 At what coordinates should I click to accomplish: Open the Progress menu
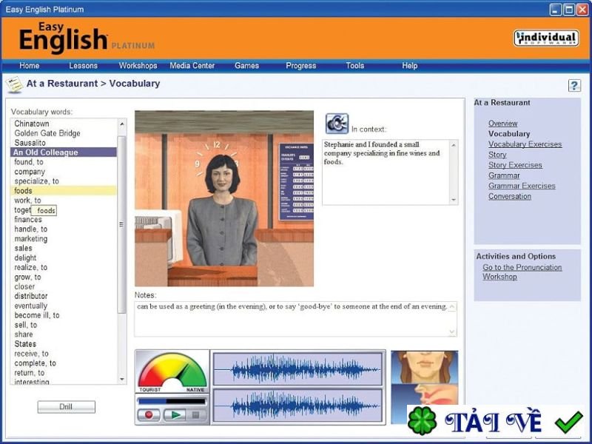pos(300,66)
